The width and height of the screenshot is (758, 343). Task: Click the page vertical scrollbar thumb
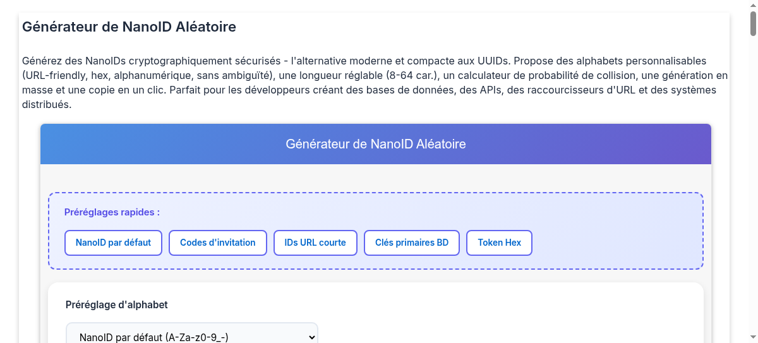tap(753, 23)
